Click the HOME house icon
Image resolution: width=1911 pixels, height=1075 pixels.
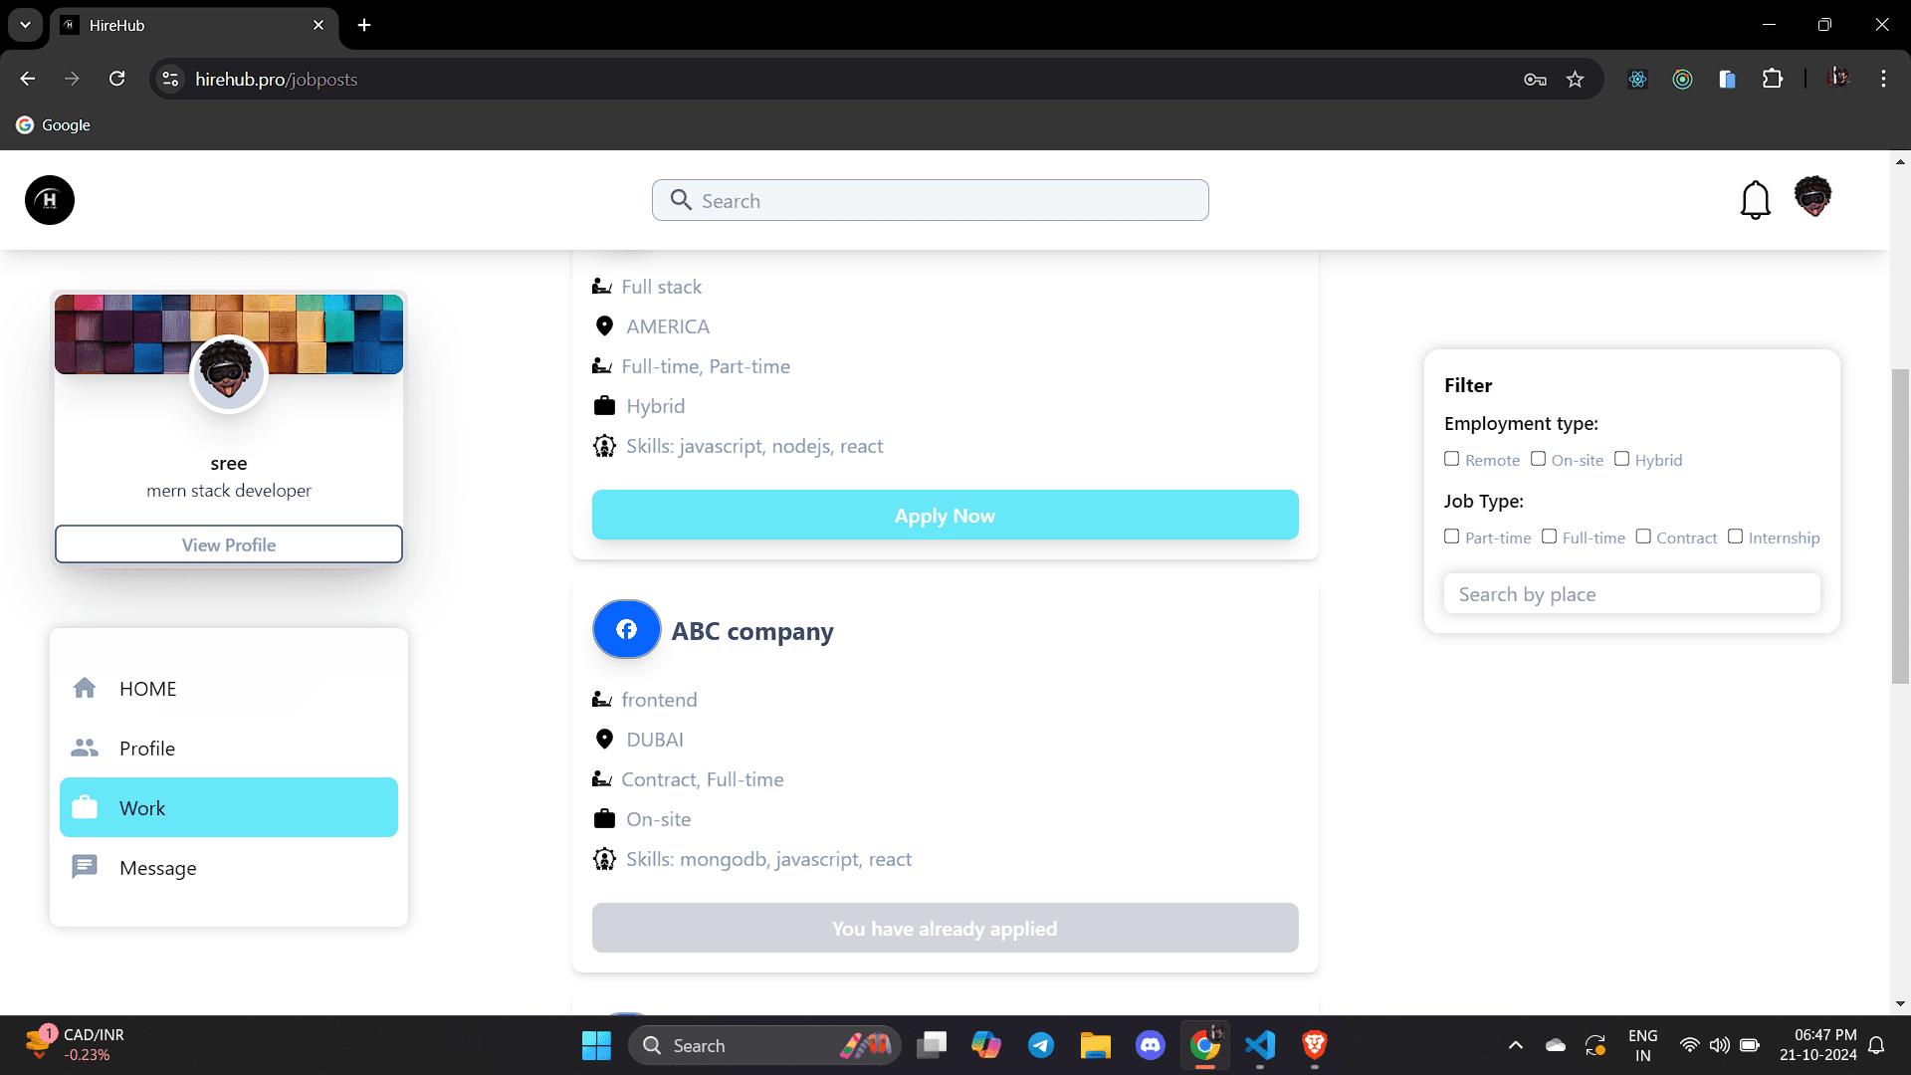[x=85, y=688]
